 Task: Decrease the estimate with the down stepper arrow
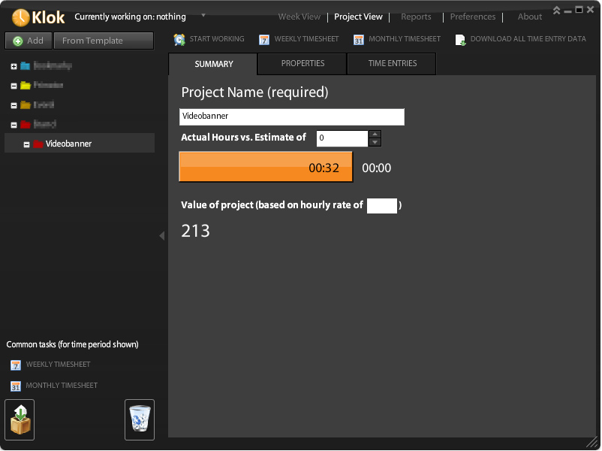point(375,143)
